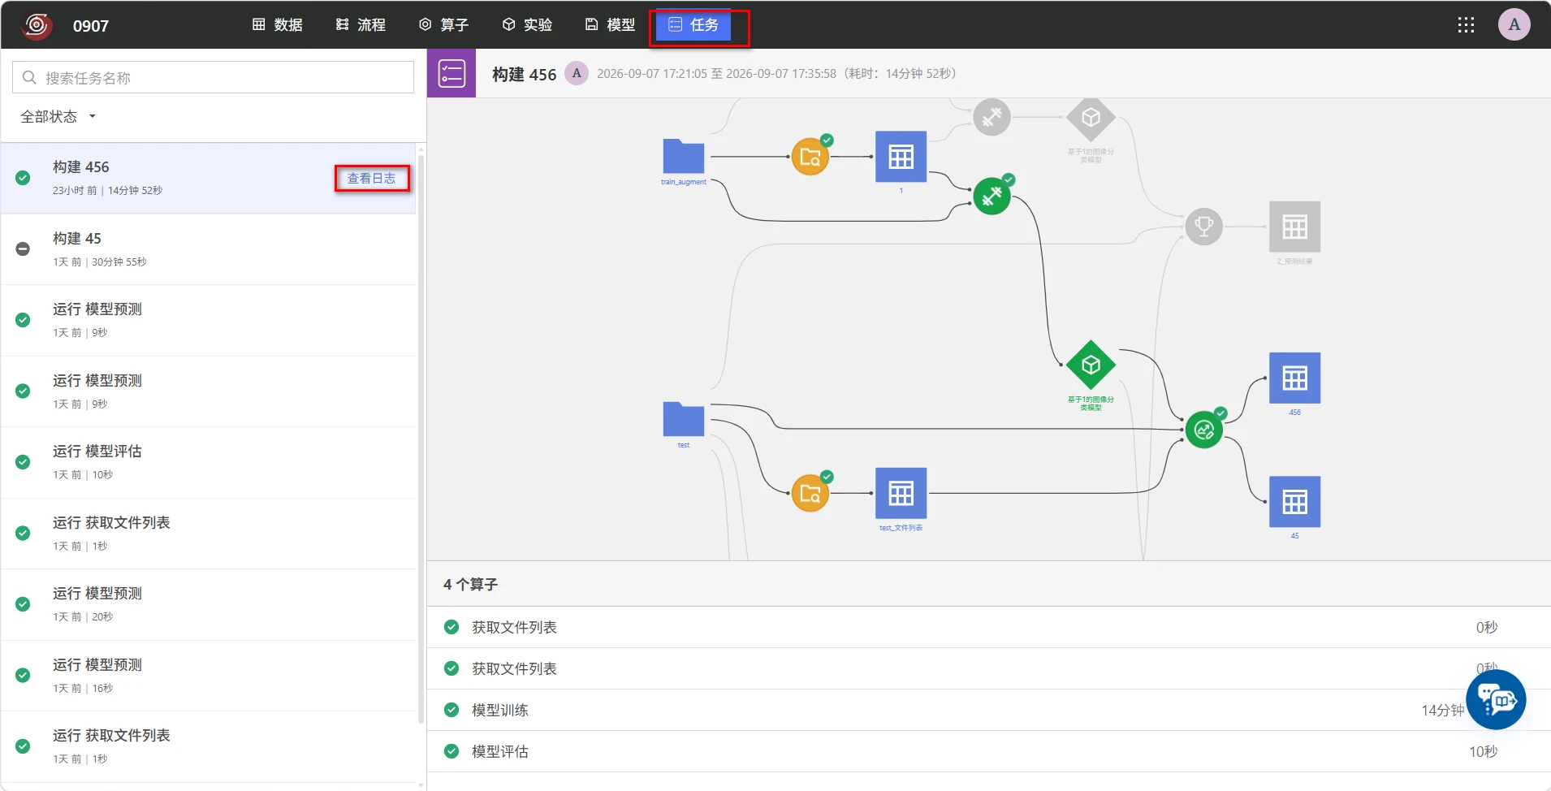Open the 运行 模型评估 task
This screenshot has height=791, width=1551.
(x=209, y=462)
